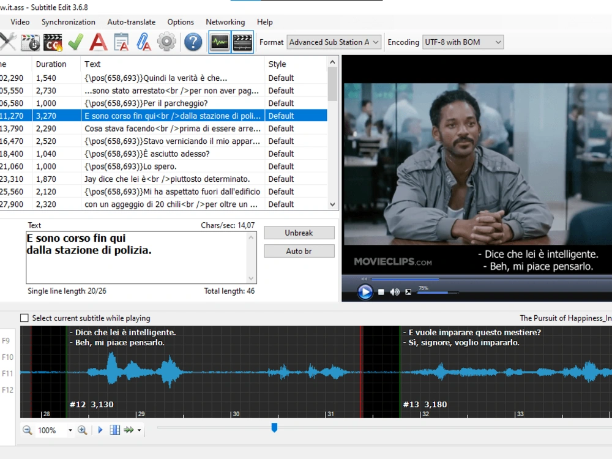This screenshot has width=612, height=459.
Task: Click the green double arrow icon
Action: (129, 430)
